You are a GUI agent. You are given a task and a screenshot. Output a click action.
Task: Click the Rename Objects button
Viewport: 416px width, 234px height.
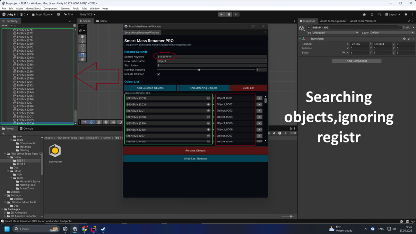pos(196,151)
